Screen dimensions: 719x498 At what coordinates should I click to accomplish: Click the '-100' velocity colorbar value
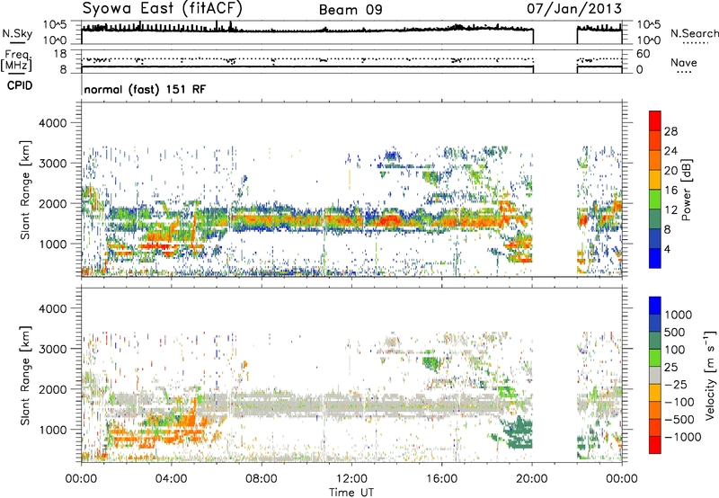[679, 402]
